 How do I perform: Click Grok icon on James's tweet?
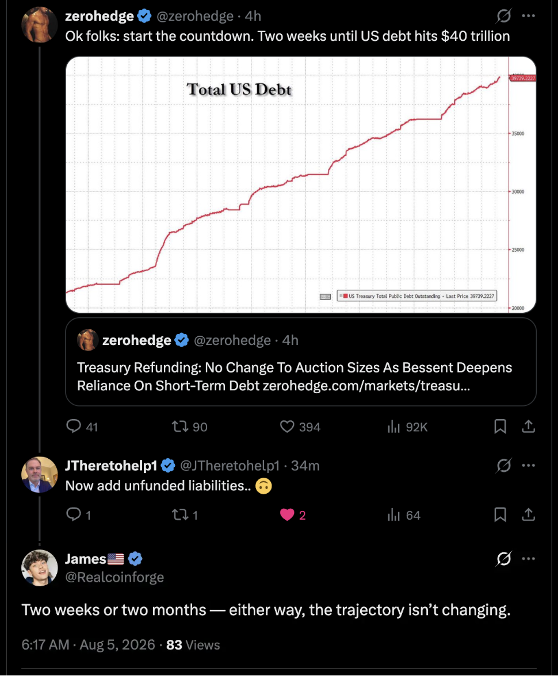point(503,559)
